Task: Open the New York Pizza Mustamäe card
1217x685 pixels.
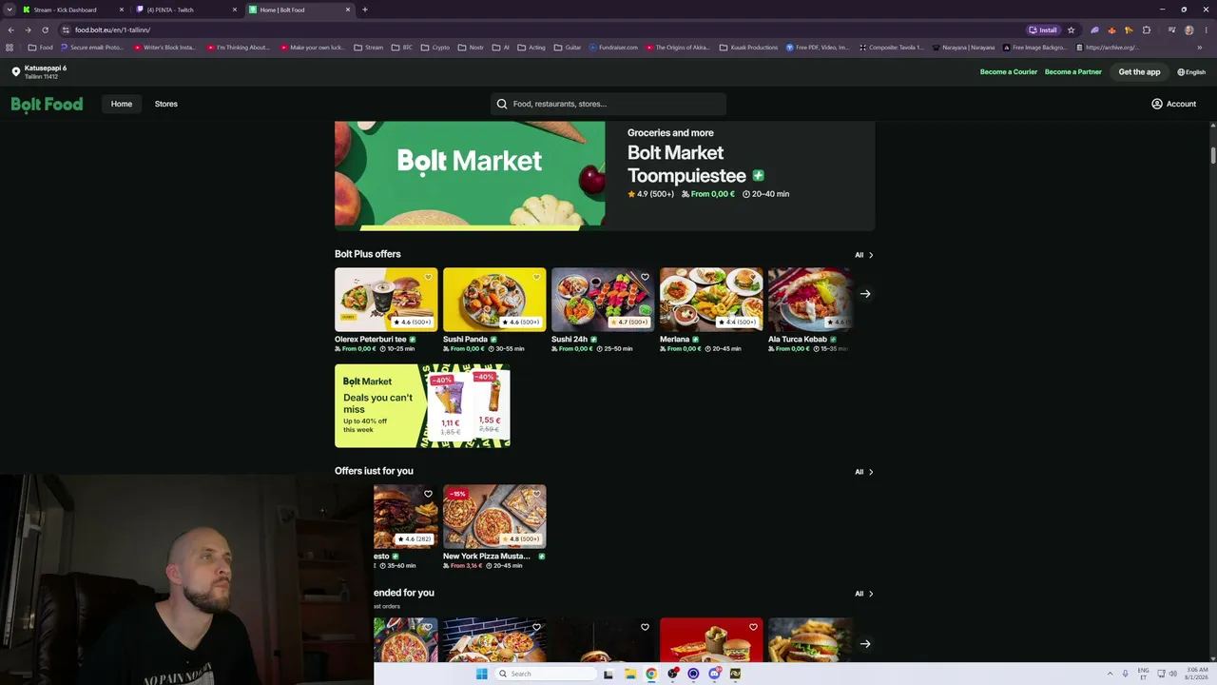Action: [494, 527]
